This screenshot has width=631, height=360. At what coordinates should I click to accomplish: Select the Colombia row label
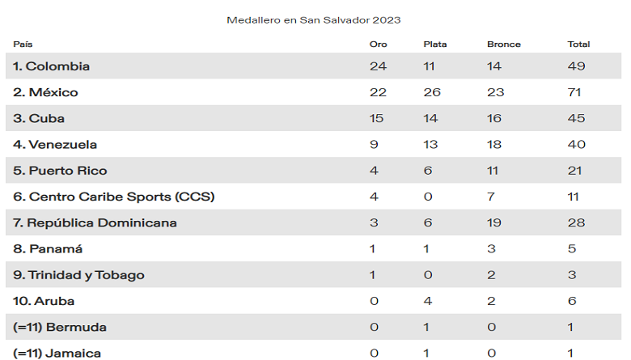52,66
